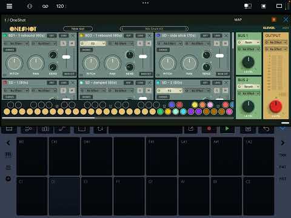The width and height of the screenshot is (291, 218).
Task: Show previous pad page with left arrow
Action: pyautogui.click(x=8, y=143)
